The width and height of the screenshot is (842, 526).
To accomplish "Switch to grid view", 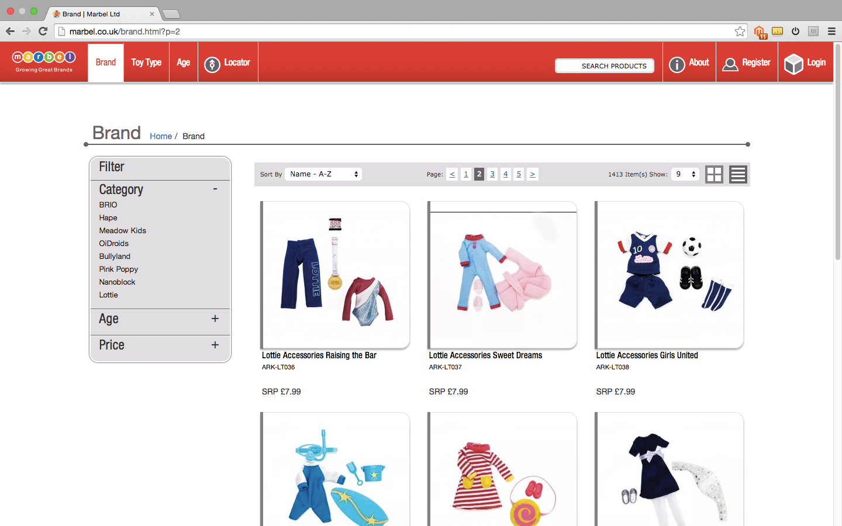I will pyautogui.click(x=714, y=174).
